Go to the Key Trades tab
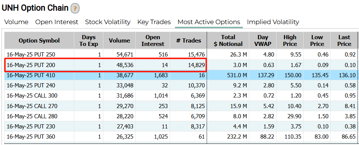 [154, 22]
